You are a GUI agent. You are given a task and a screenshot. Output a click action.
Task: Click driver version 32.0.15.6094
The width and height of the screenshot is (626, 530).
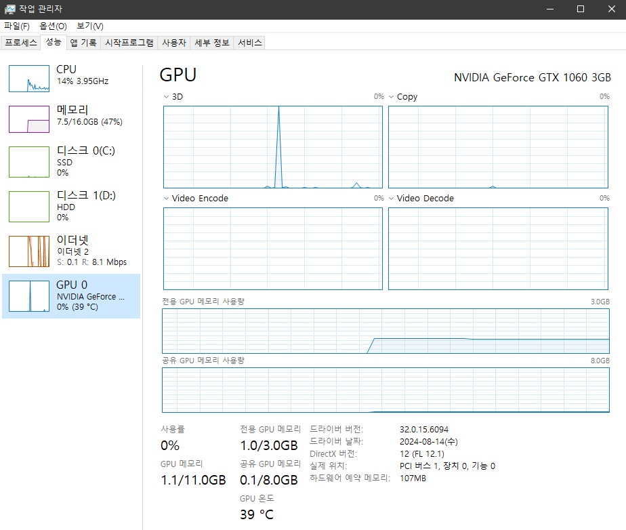coord(424,429)
